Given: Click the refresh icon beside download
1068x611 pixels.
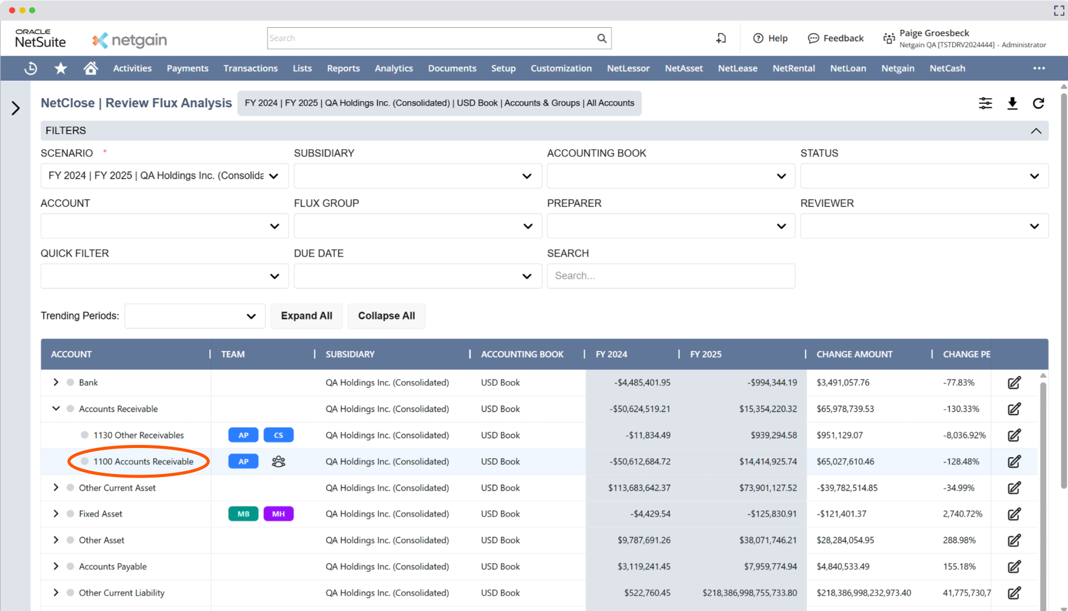Looking at the screenshot, I should 1038,104.
